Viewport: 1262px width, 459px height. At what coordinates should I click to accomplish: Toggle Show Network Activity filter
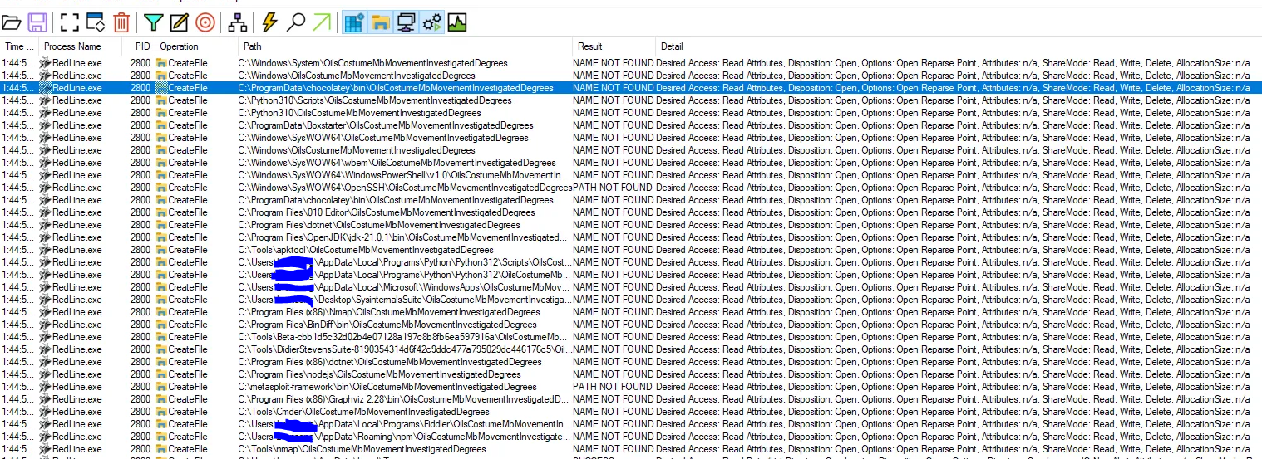[406, 22]
